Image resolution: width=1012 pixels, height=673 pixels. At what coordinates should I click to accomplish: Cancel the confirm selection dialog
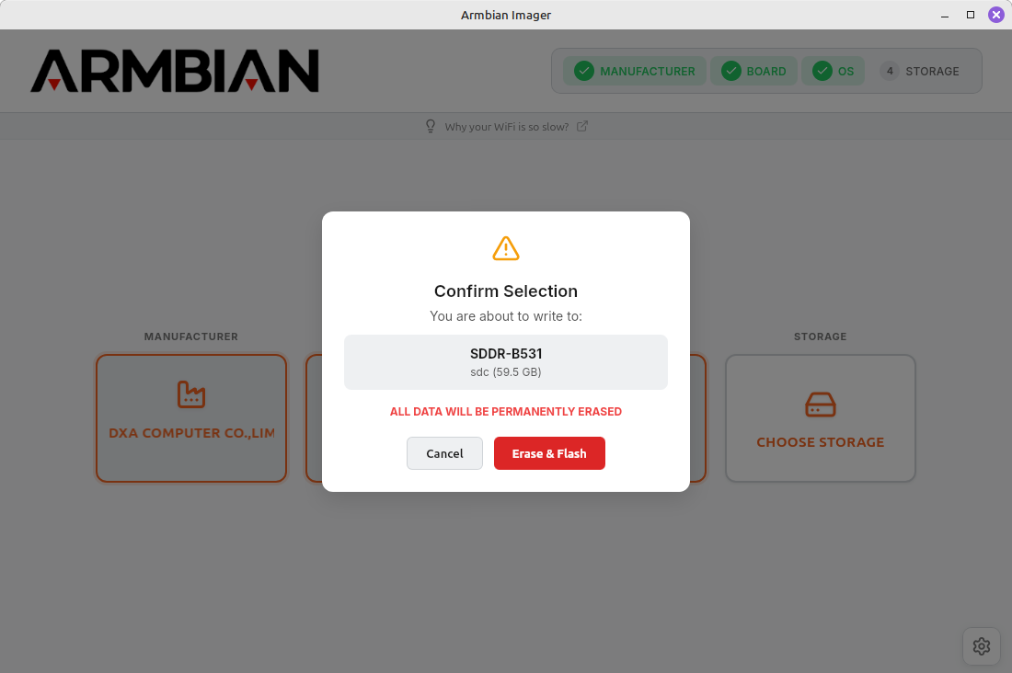point(444,453)
